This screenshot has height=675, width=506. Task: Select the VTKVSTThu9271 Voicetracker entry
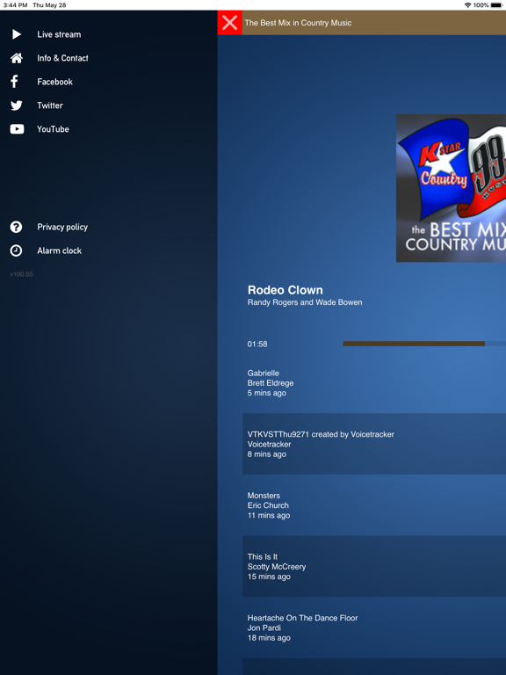pyautogui.click(x=374, y=444)
